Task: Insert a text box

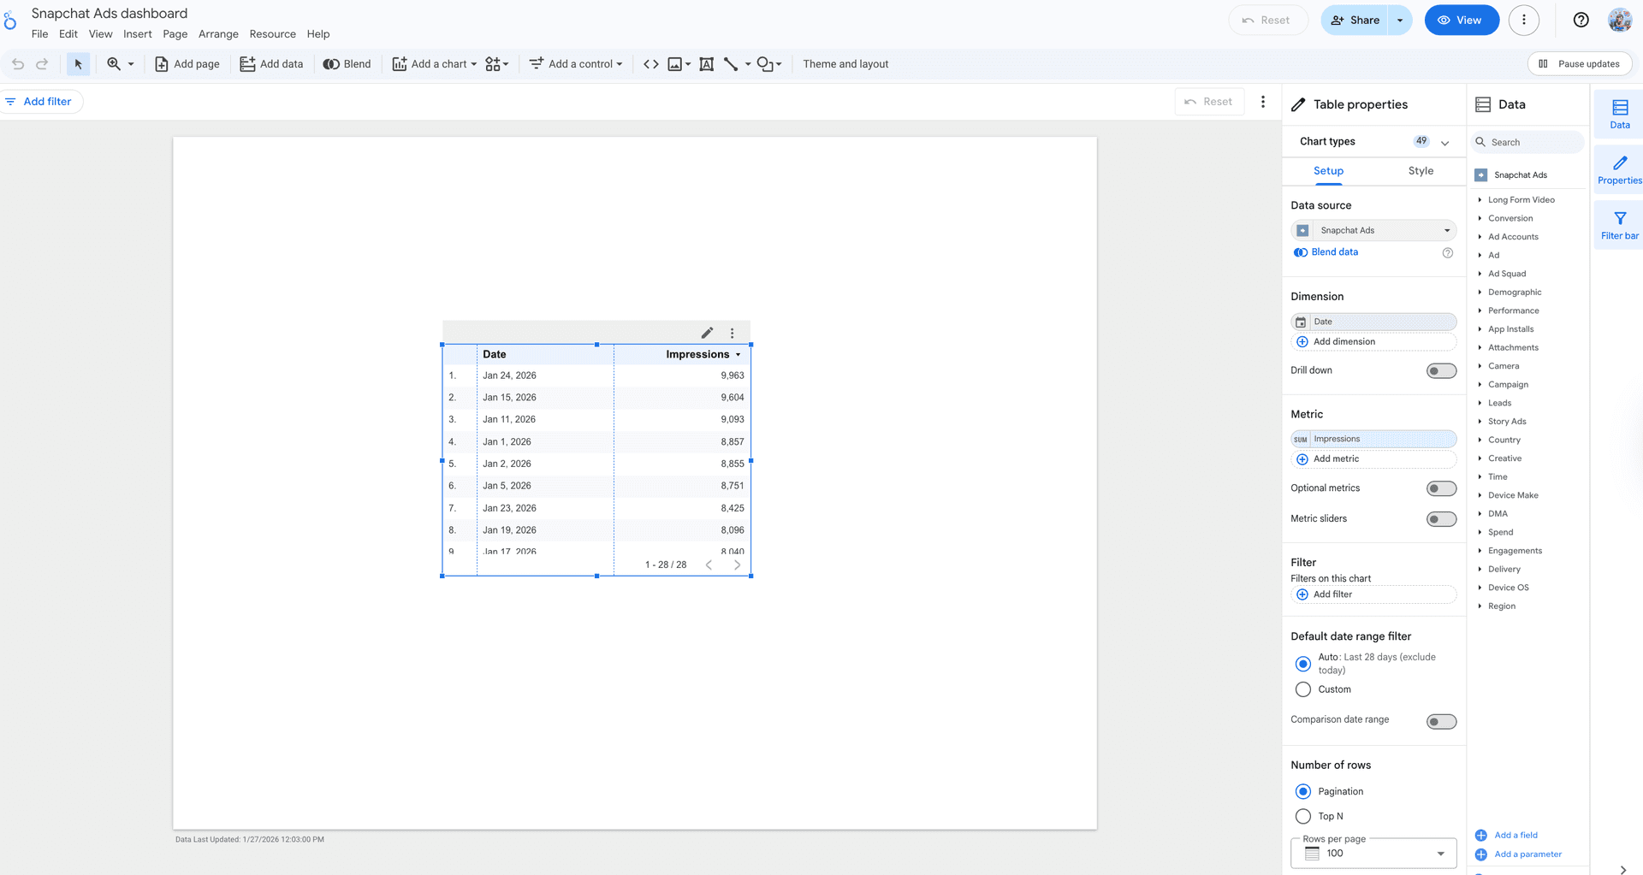Action: 706,64
